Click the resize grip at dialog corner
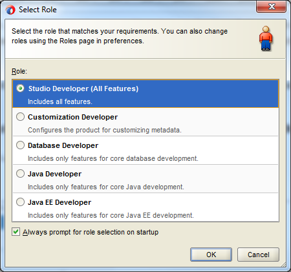This screenshot has height=272, width=291. pos(283,264)
